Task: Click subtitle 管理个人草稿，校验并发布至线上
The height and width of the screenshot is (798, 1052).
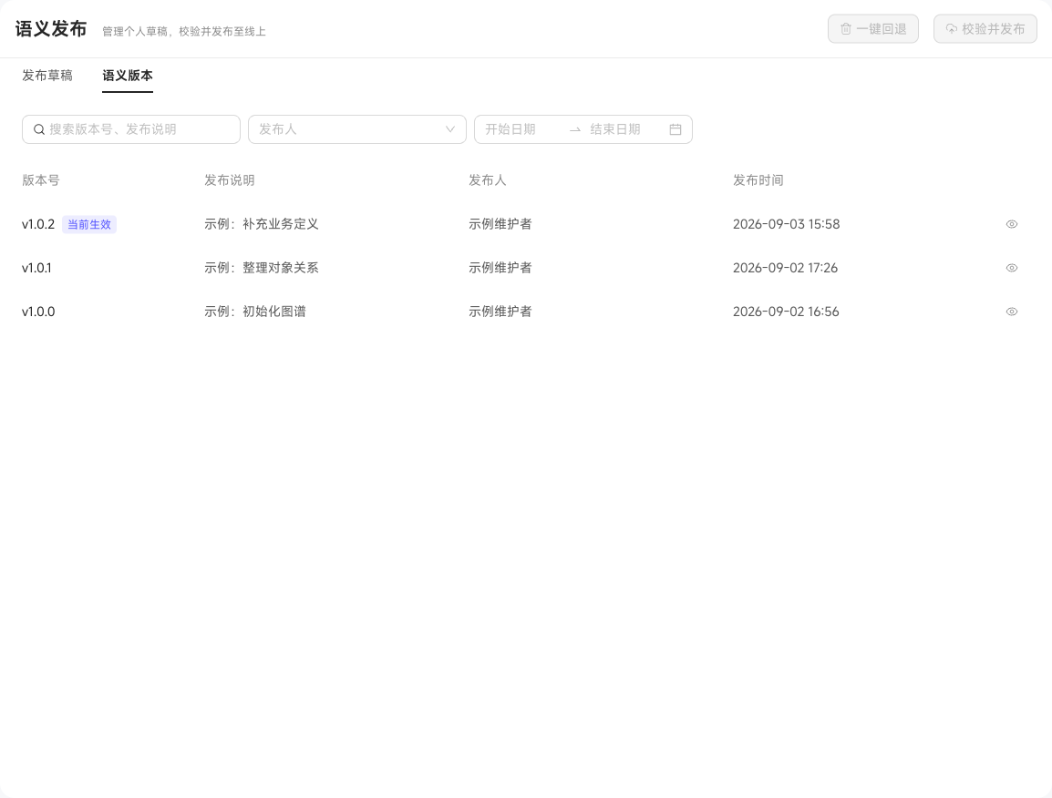Action: pos(184,32)
